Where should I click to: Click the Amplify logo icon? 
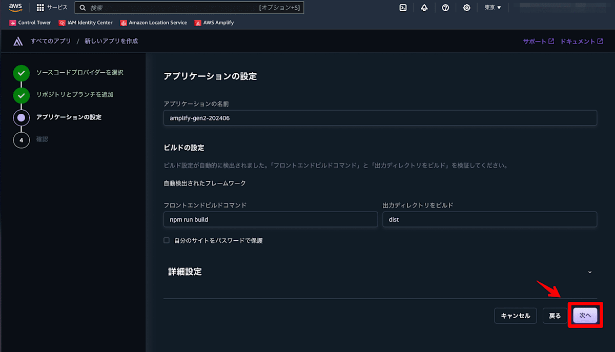pyautogui.click(x=18, y=41)
